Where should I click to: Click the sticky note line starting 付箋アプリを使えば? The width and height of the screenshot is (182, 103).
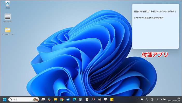coord(155,11)
